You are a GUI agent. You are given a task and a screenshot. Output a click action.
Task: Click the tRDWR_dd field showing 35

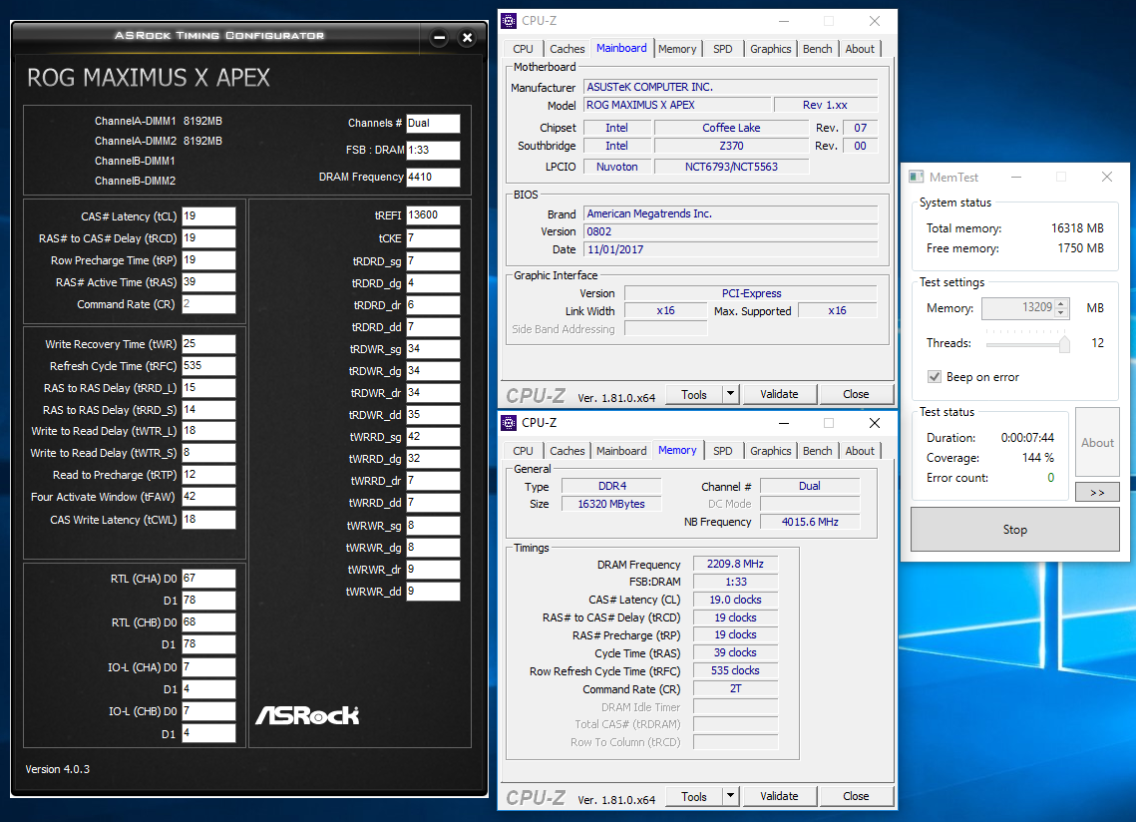pos(433,415)
